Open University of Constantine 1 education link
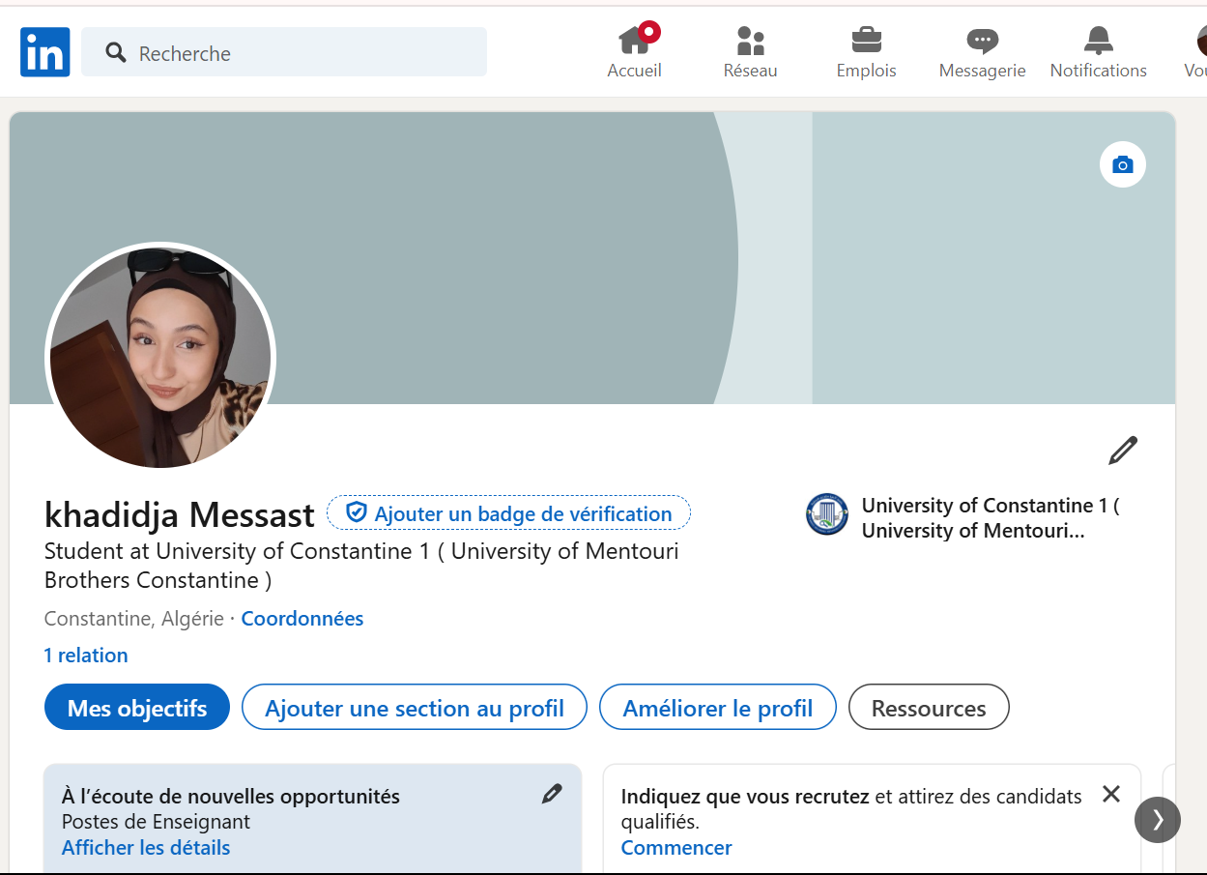Viewport: 1207px width, 875px height. (990, 517)
